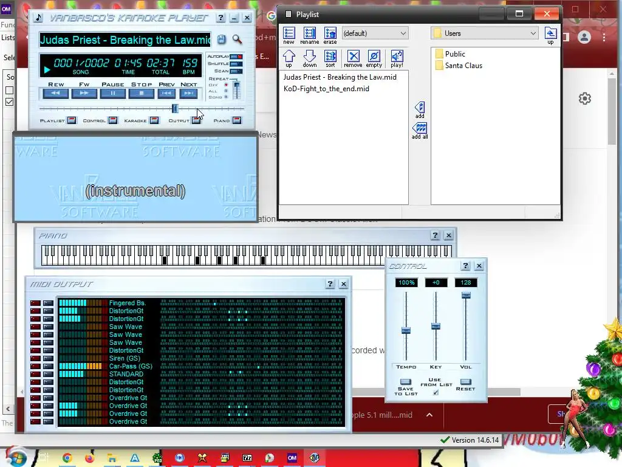This screenshot has height=467, width=622.
Task: Click the add icon between the lists
Action: 420,110
